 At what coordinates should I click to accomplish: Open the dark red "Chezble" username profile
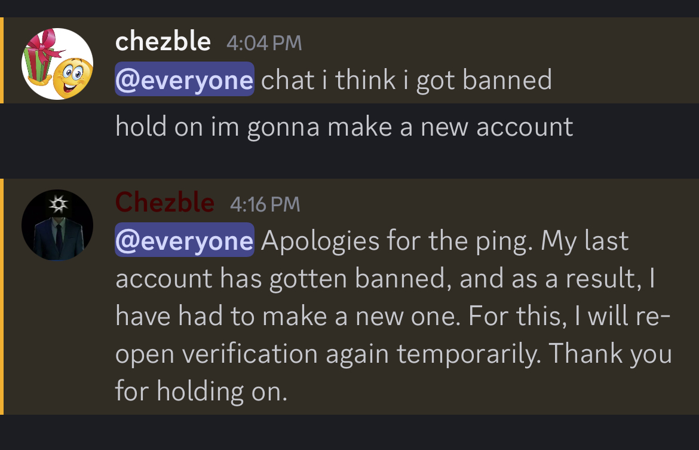[164, 203]
